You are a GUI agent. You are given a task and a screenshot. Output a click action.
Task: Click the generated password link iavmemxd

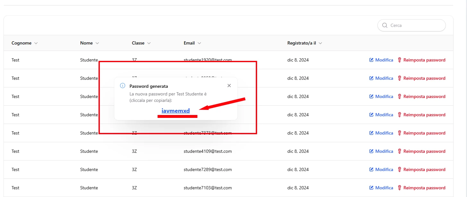tap(176, 111)
